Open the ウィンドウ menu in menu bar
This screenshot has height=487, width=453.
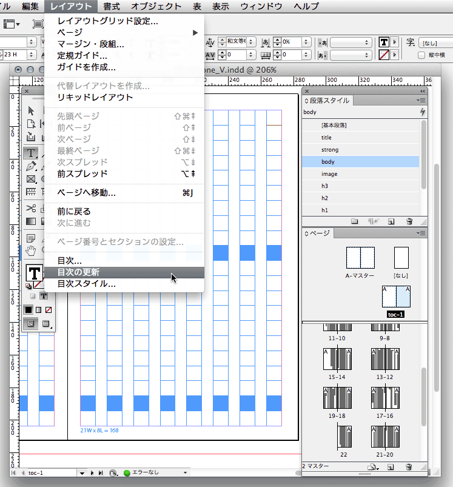pyautogui.click(x=261, y=6)
